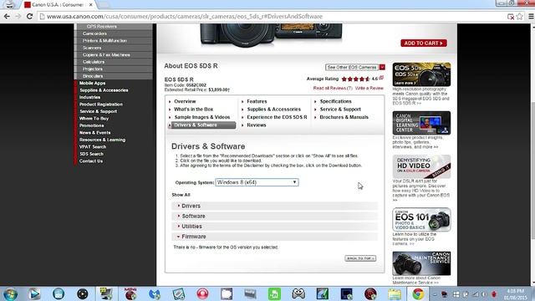Click the browser back arrow
This screenshot has height=301, width=535.
[x=7, y=16]
